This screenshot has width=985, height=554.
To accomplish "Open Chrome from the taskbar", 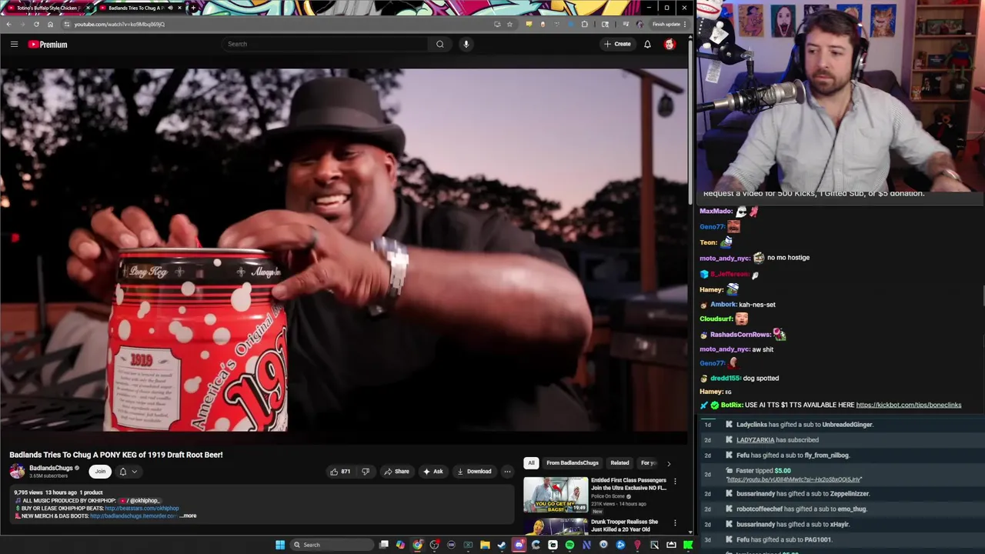I will point(417,545).
